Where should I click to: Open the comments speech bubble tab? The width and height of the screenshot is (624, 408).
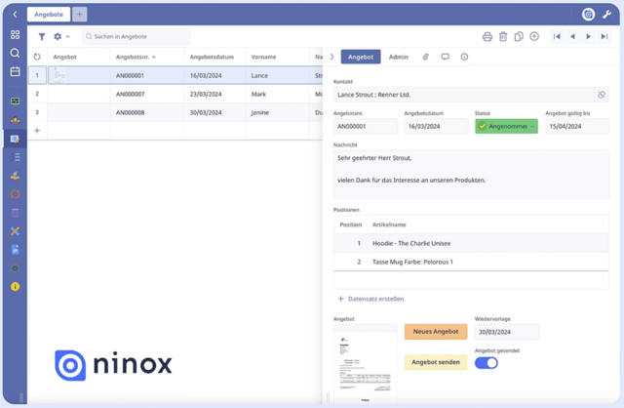pos(445,58)
